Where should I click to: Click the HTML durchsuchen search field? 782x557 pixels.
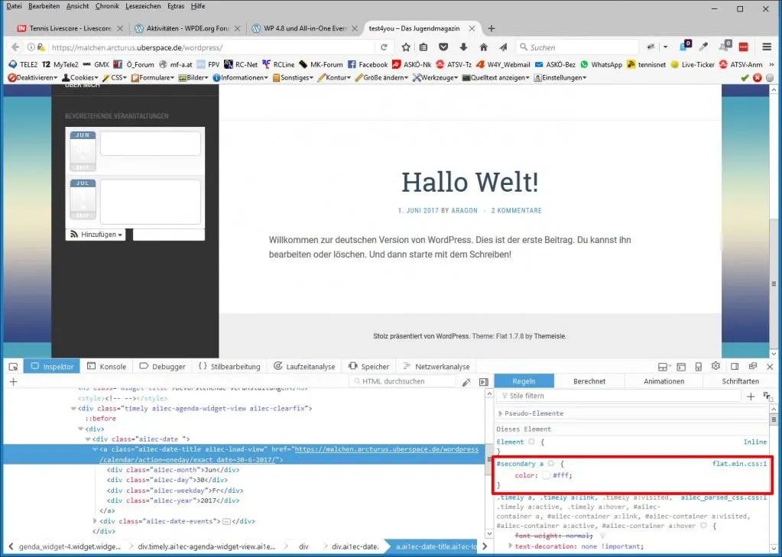pos(403,381)
